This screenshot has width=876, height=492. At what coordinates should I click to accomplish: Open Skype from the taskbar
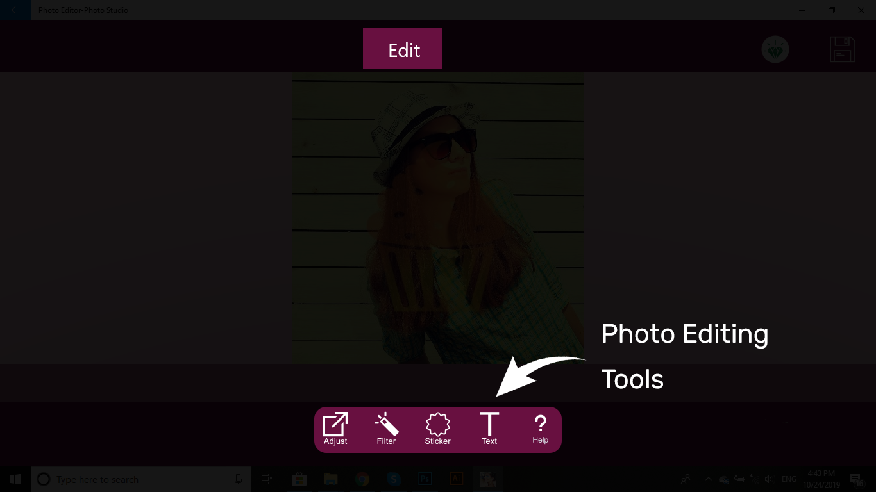393,479
